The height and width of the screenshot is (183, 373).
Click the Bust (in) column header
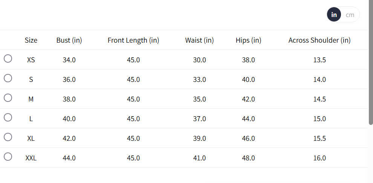coord(69,40)
